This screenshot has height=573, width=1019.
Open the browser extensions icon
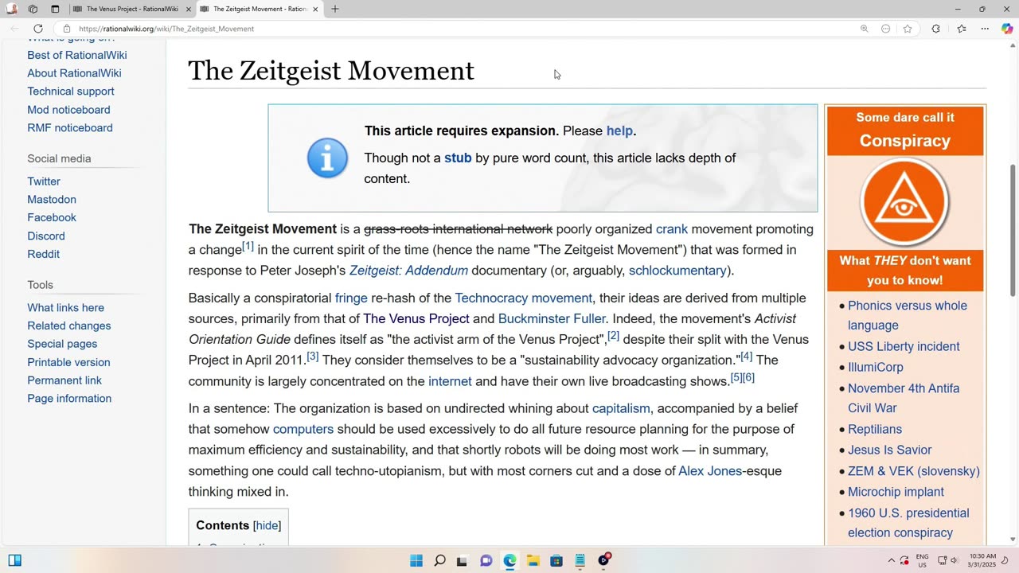click(x=935, y=29)
